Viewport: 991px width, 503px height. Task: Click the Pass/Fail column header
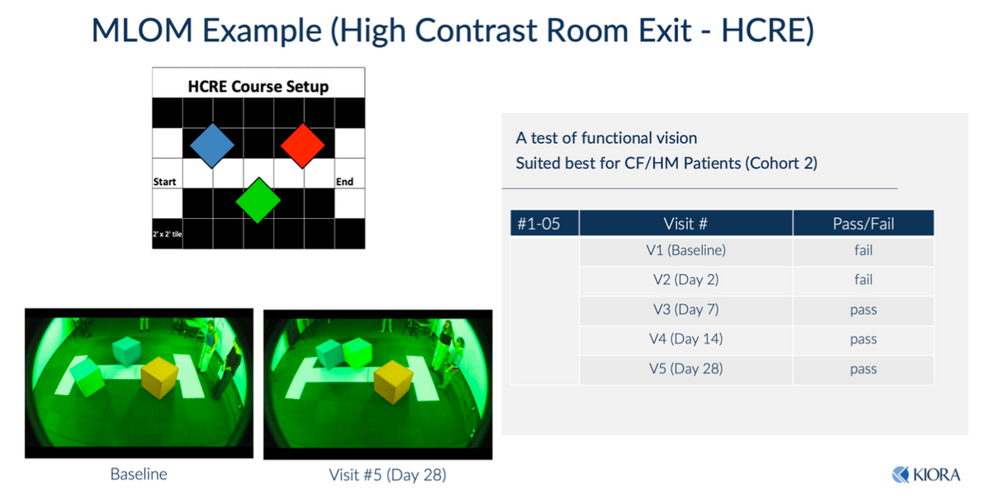[x=864, y=223]
